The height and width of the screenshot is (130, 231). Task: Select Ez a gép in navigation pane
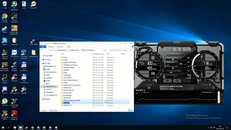[47, 64]
